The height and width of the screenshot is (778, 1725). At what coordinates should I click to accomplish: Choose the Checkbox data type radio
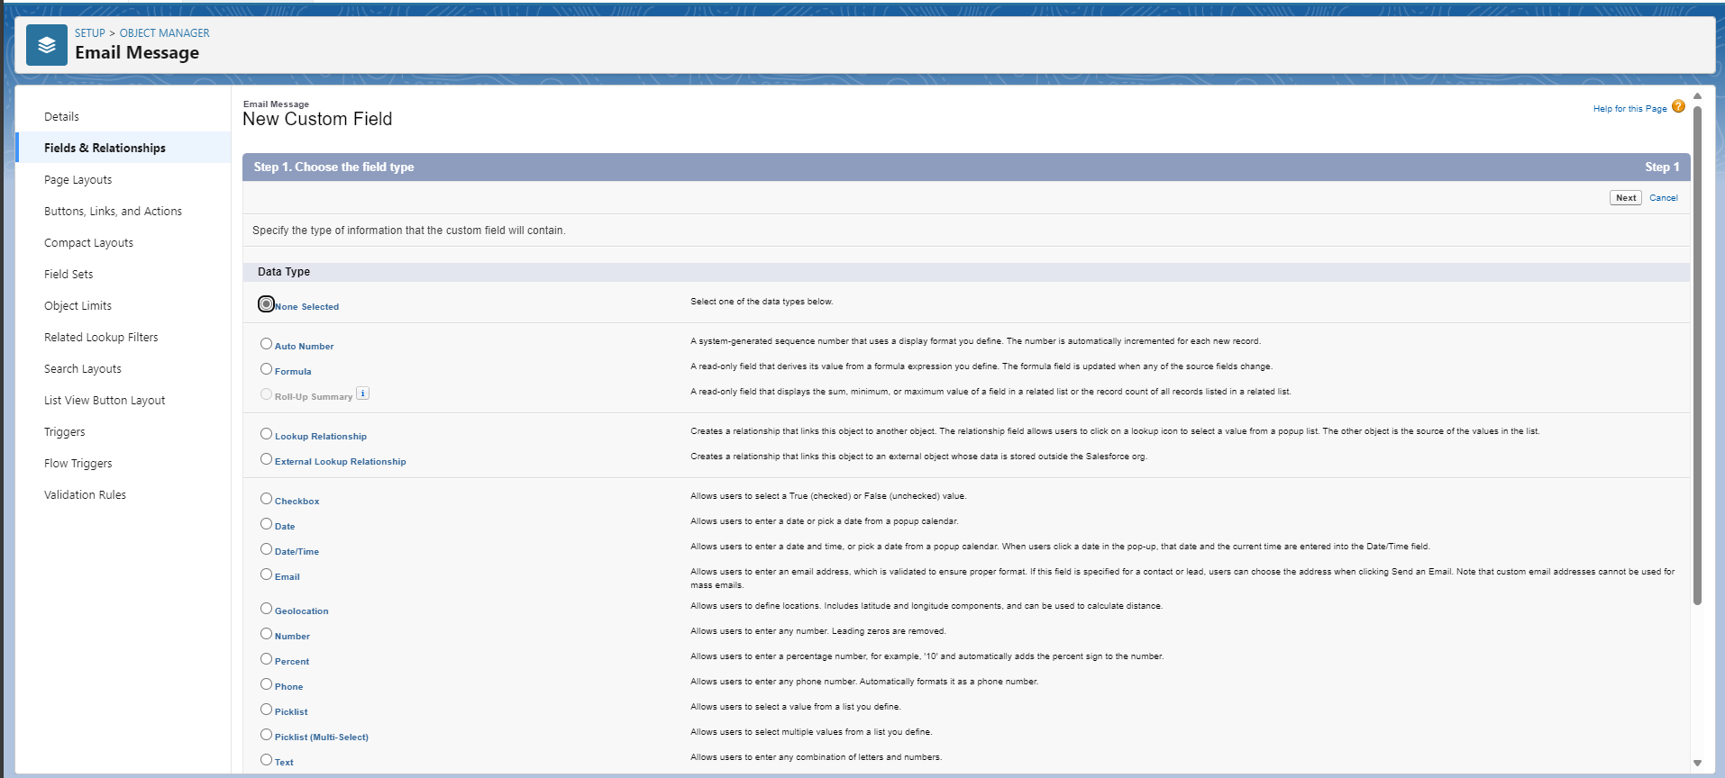click(x=266, y=499)
